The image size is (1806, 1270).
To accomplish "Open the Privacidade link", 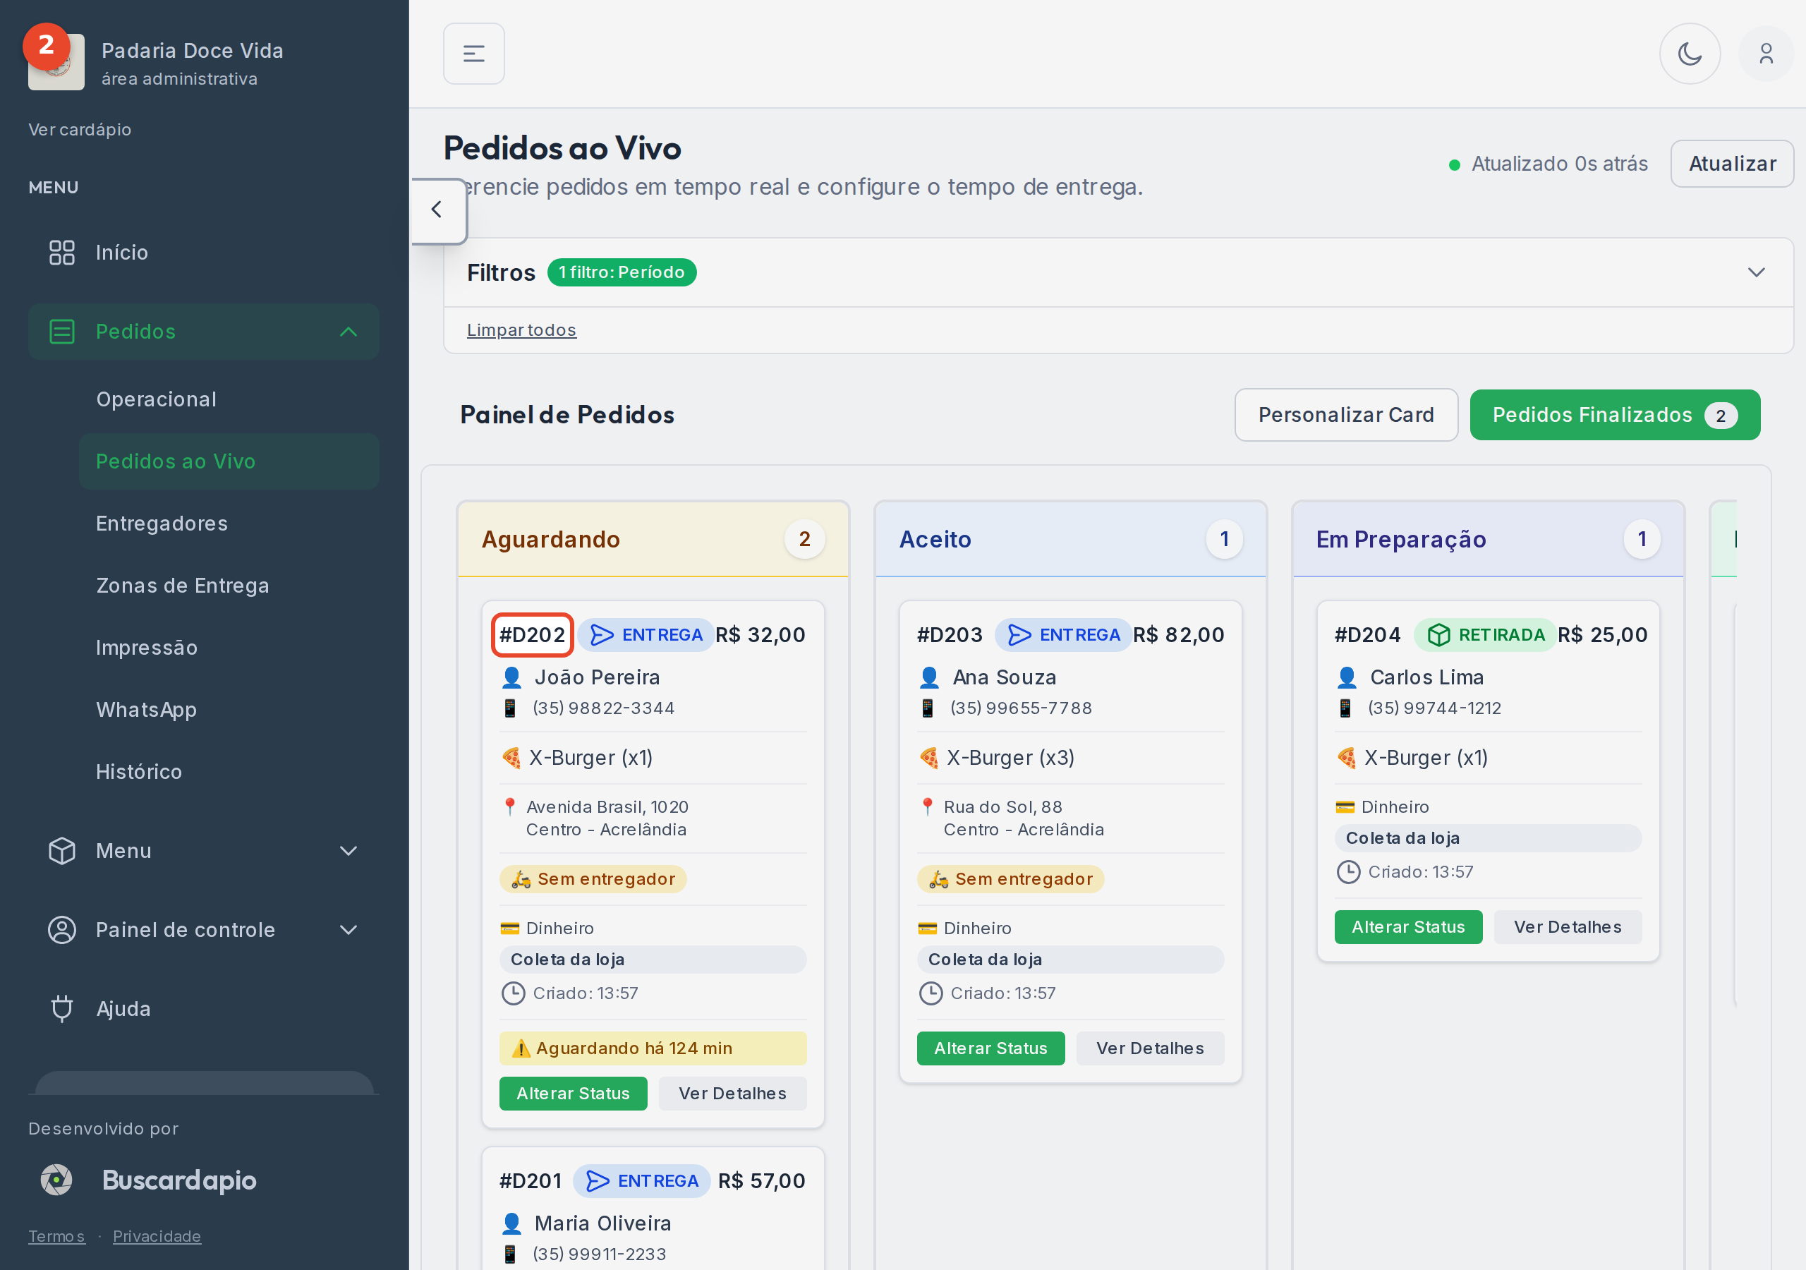I will pyautogui.click(x=157, y=1236).
